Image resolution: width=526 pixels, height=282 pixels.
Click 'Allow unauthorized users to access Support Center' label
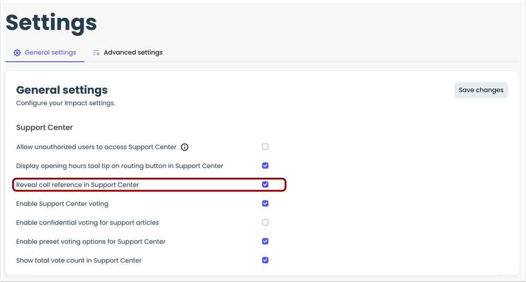click(x=96, y=147)
